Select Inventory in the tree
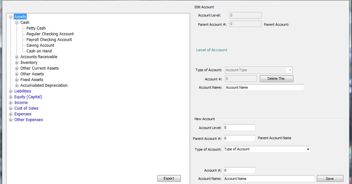Viewport: 352px width, 184px height. tap(29, 63)
